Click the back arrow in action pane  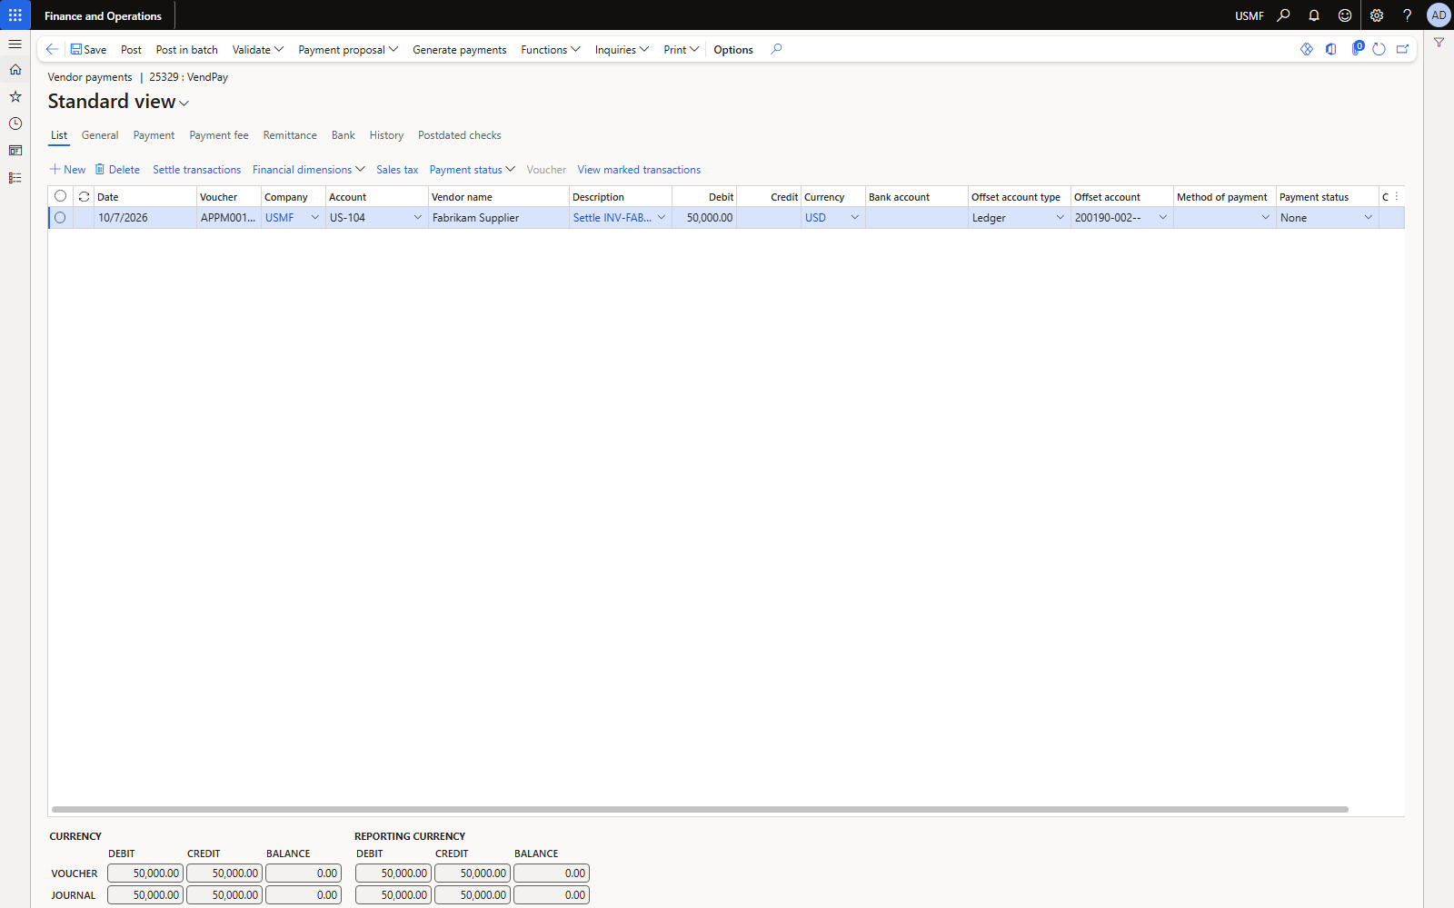(x=52, y=49)
